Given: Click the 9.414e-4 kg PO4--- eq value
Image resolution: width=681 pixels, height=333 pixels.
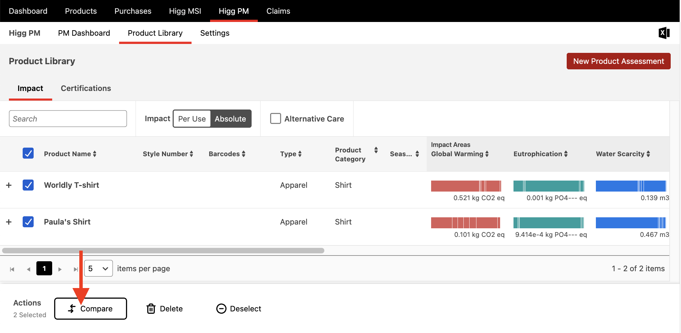Looking at the screenshot, I should (x=551, y=234).
